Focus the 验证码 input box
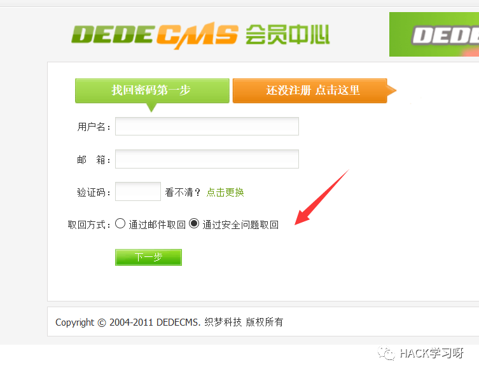The height and width of the screenshot is (374, 479). tap(138, 191)
